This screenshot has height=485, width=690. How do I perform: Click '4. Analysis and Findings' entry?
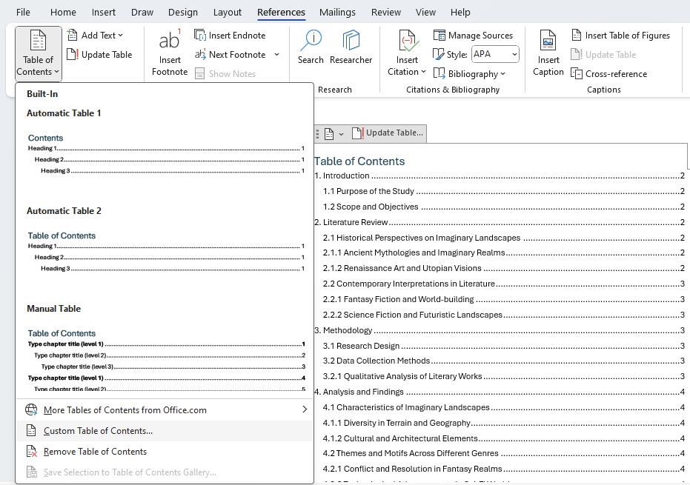click(500, 392)
